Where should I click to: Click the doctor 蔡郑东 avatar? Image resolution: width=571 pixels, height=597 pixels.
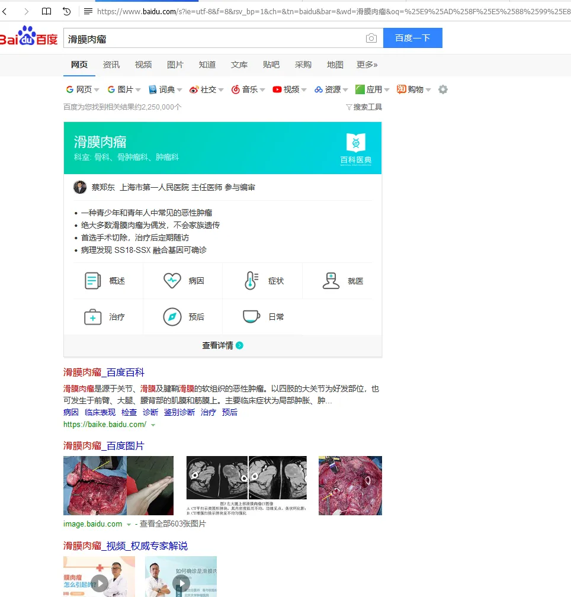[80, 187]
